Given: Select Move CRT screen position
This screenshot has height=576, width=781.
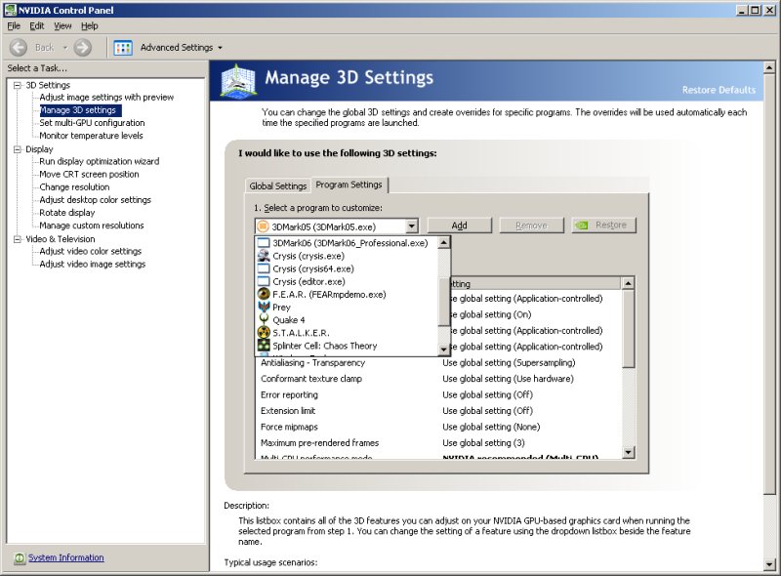Looking at the screenshot, I should point(89,175).
